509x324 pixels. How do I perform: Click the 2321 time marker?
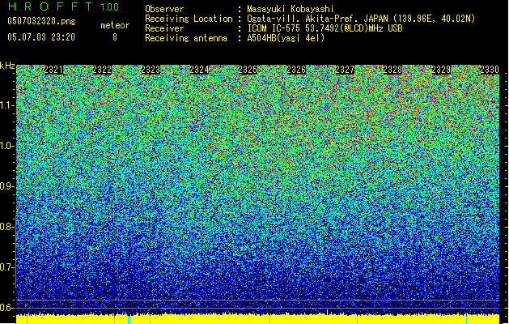point(53,70)
